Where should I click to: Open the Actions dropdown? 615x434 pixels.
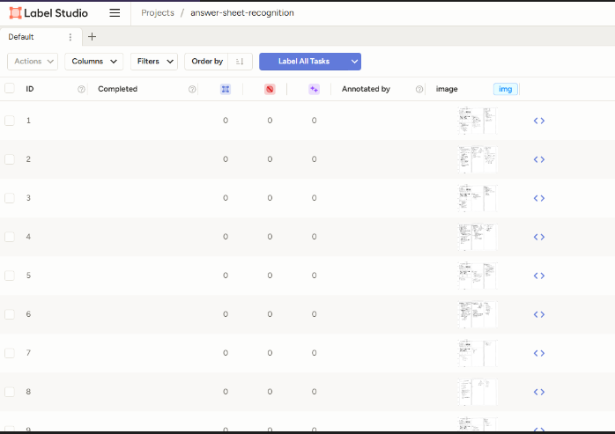click(x=33, y=62)
